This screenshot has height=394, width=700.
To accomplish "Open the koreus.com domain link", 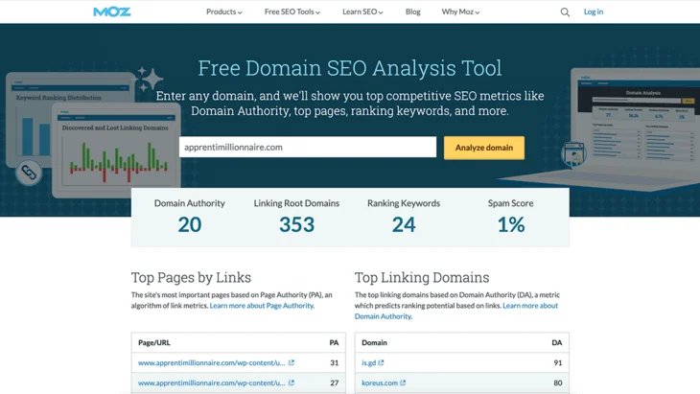I will [x=380, y=382].
